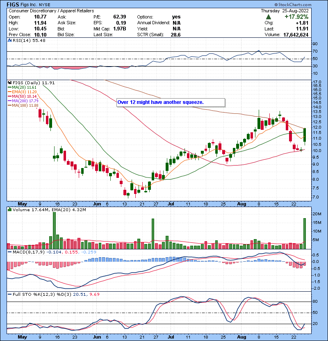Click the last green candlestick near 11.91
The height and width of the screenshot is (341, 328).
[305, 135]
